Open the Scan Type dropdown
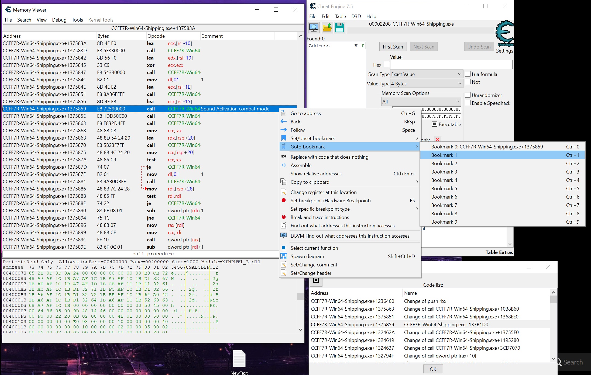591x375 pixels. click(x=426, y=74)
